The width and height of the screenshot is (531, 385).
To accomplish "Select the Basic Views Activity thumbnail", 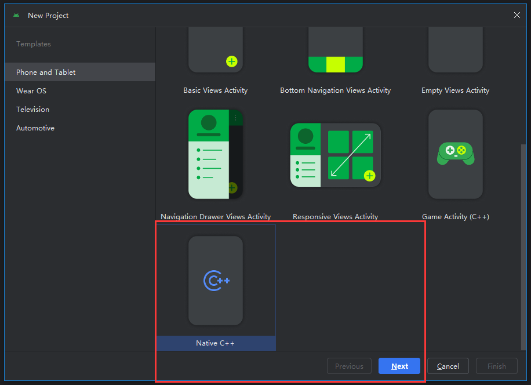I will [x=216, y=52].
